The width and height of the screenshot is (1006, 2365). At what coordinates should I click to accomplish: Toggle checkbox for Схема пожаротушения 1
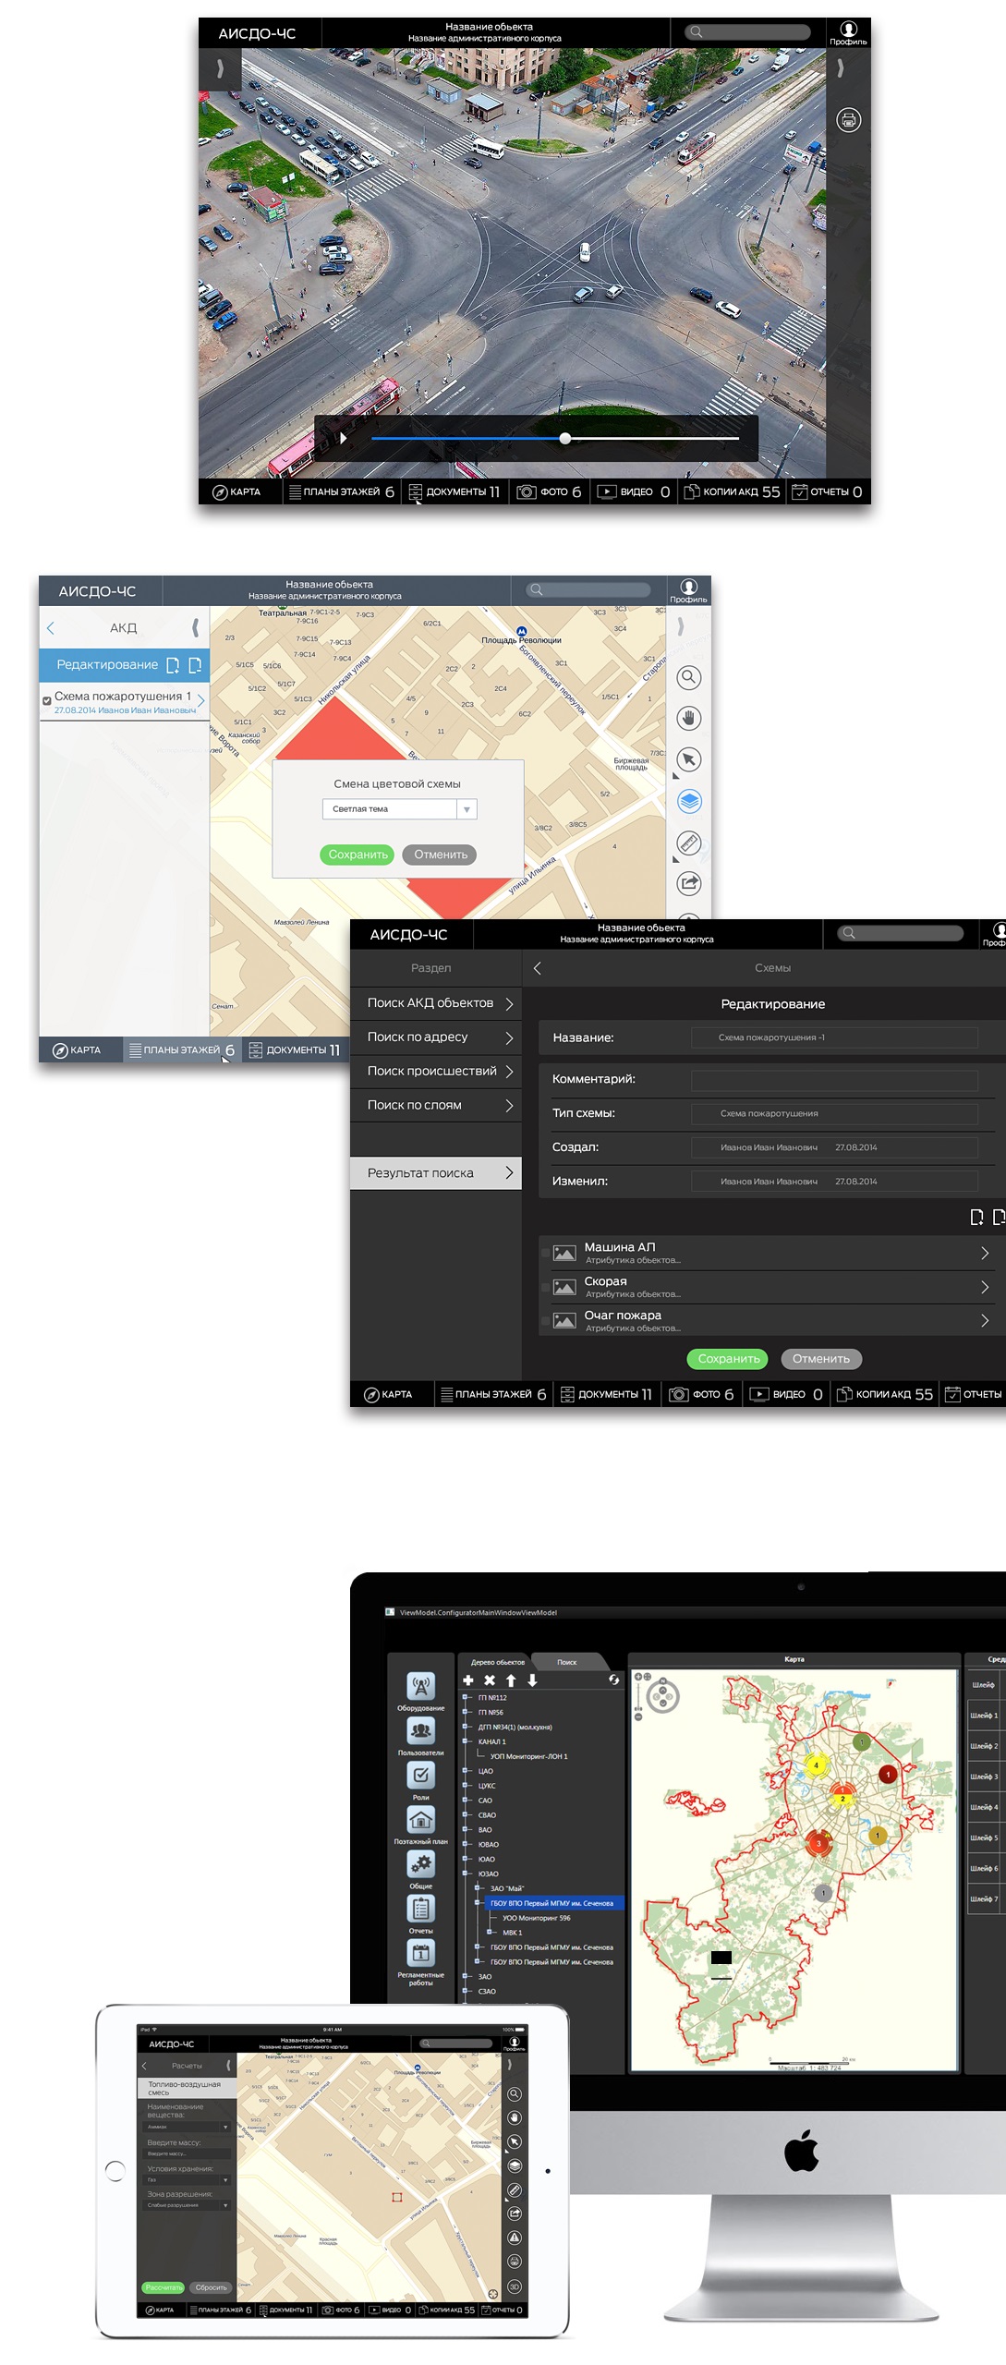click(x=47, y=701)
